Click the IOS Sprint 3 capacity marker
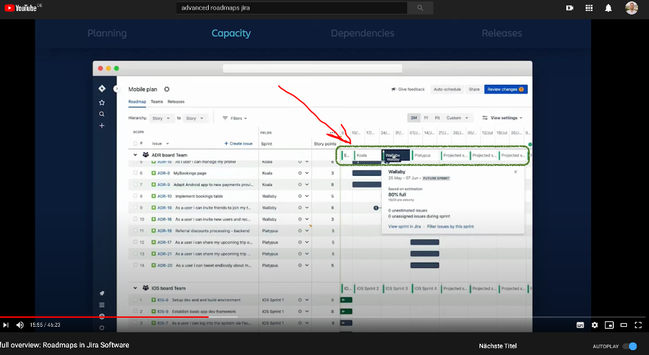Screen dimensions: 649x355 pos(398,288)
